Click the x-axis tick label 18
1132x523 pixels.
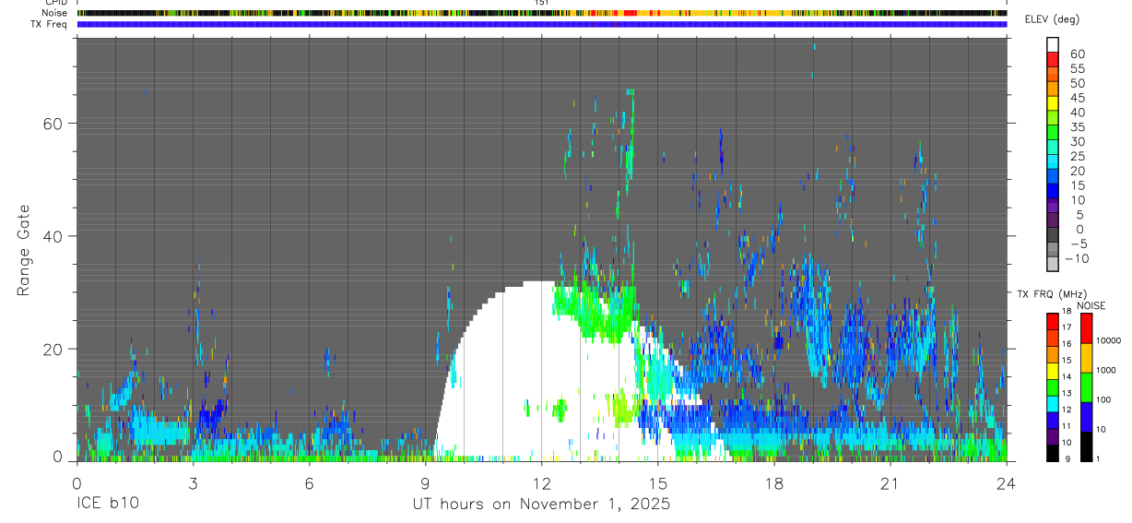[x=774, y=483]
